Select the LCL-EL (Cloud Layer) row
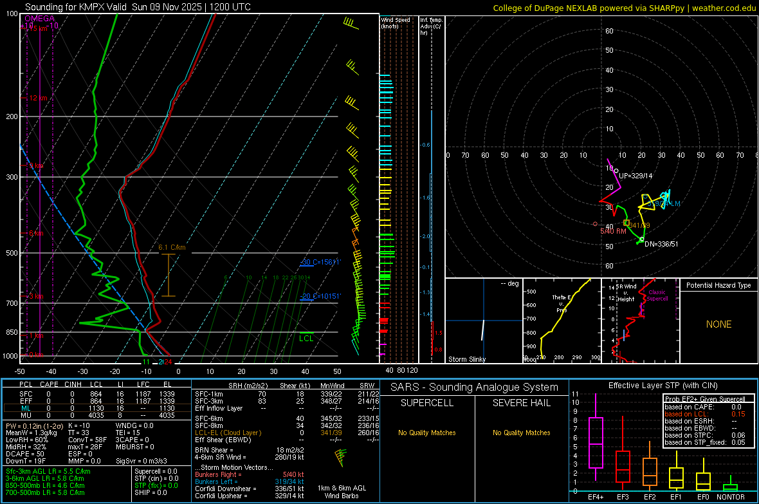Screen dimensions: 759x504 [x=287, y=433]
